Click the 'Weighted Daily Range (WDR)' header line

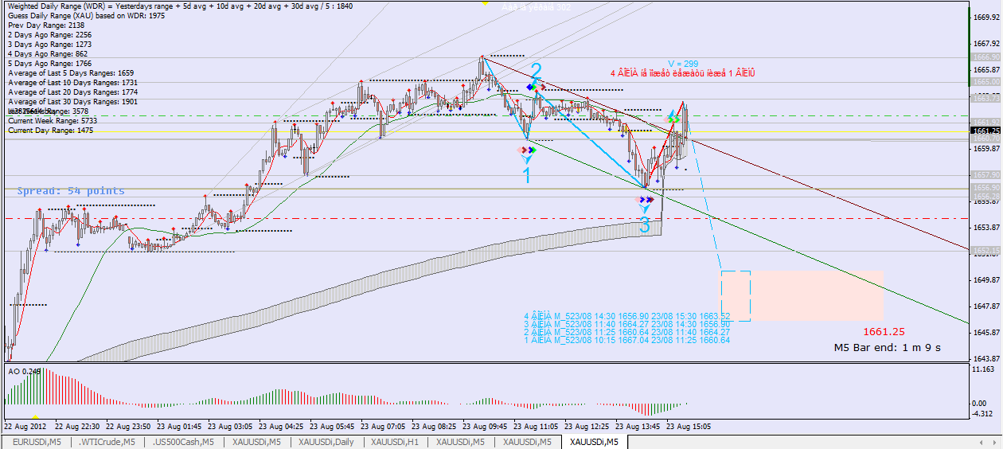tap(180, 6)
